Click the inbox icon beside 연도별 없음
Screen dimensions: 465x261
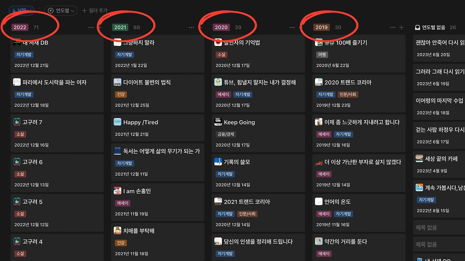coord(418,28)
